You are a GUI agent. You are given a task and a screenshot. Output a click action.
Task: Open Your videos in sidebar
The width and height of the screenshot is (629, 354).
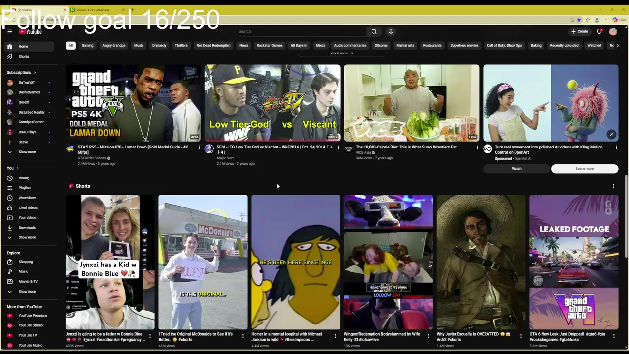[29, 217]
